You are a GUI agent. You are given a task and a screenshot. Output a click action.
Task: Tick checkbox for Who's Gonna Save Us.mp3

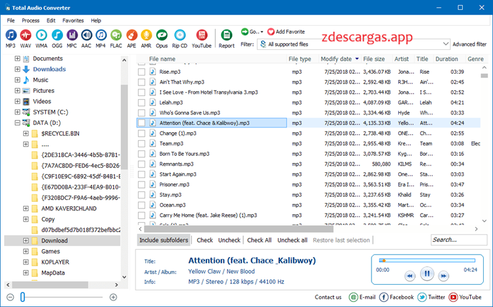pyautogui.click(x=141, y=113)
